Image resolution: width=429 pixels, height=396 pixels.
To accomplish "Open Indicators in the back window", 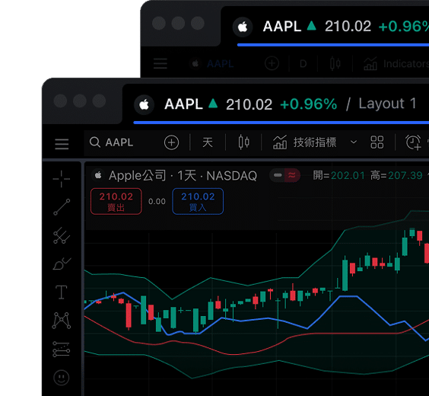I will tap(396, 64).
